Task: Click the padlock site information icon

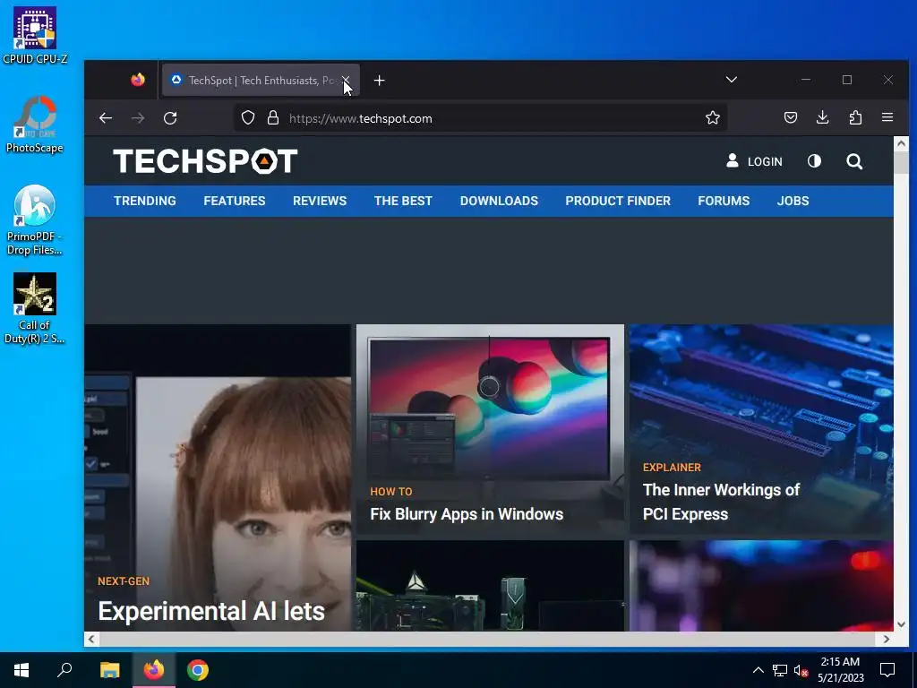Action: pyautogui.click(x=272, y=118)
